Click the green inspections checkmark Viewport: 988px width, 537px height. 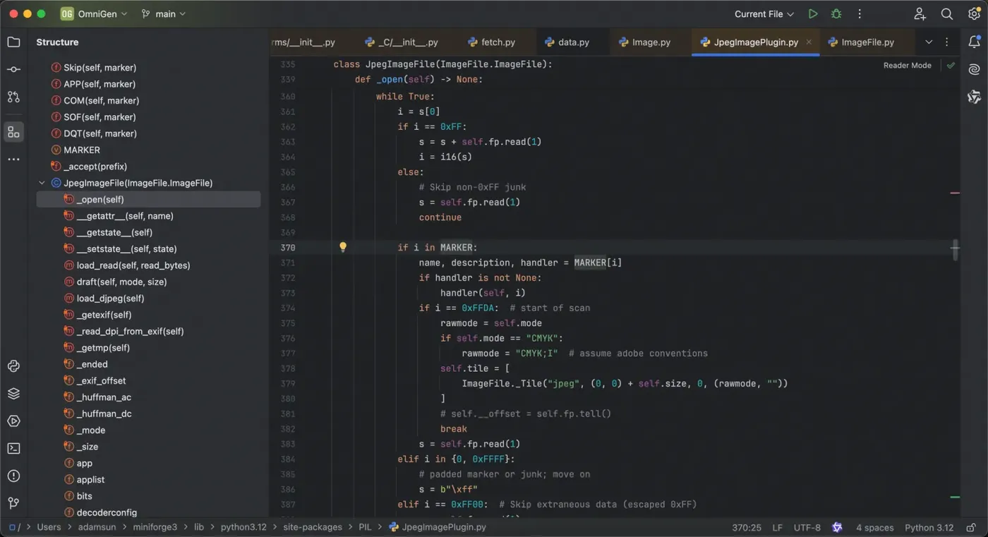(951, 65)
